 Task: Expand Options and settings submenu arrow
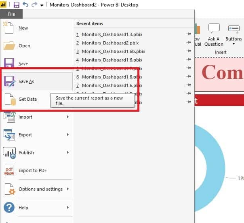pos(68,189)
